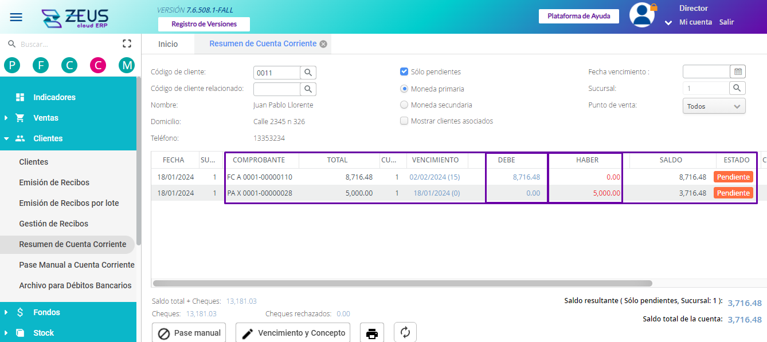The image size is (767, 342).
Task: Focus Código de cliente relacionado field
Action: pyautogui.click(x=277, y=89)
